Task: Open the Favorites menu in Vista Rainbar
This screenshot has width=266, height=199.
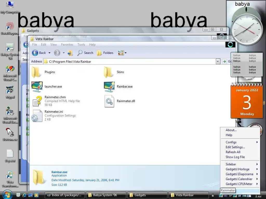Action: pyautogui.click(x=67, y=45)
